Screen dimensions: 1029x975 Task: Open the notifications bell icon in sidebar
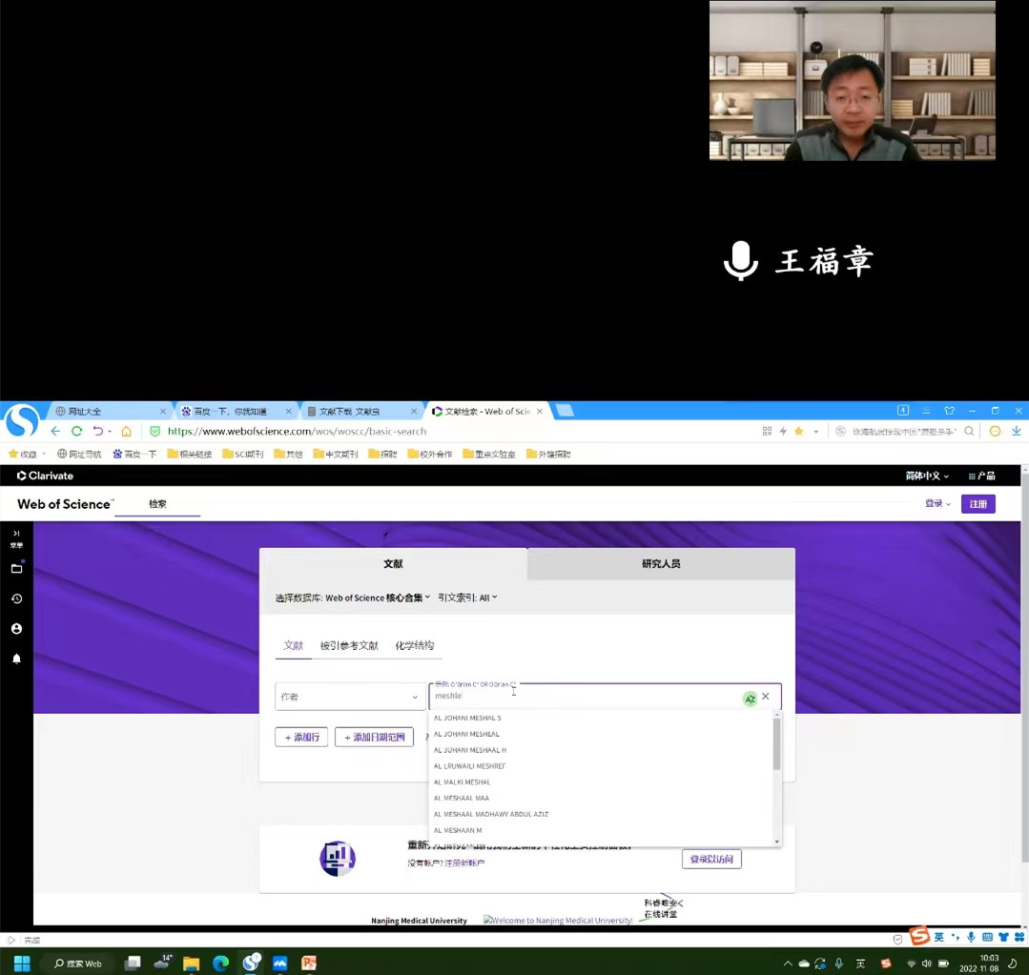tap(17, 659)
